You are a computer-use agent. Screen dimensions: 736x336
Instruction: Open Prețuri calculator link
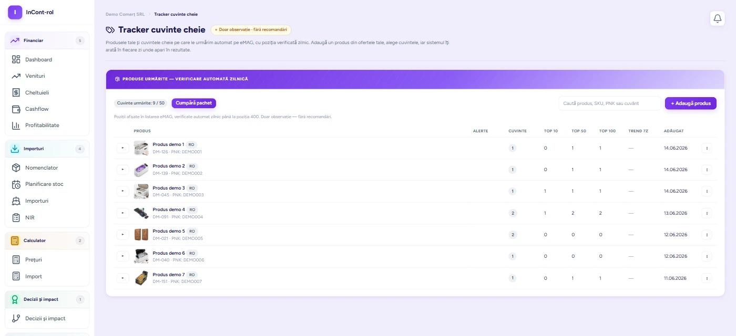click(x=47, y=260)
